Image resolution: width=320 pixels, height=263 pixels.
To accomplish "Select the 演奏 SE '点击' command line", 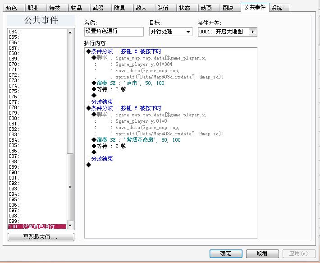I will [x=128, y=83].
